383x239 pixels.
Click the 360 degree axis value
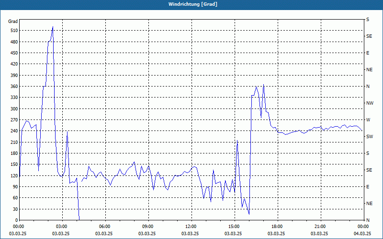pyautogui.click(x=14, y=87)
